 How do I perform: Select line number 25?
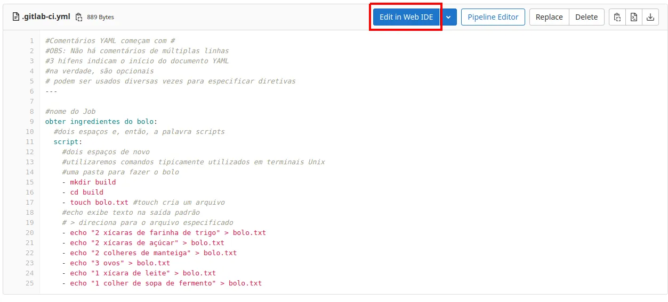click(29, 283)
